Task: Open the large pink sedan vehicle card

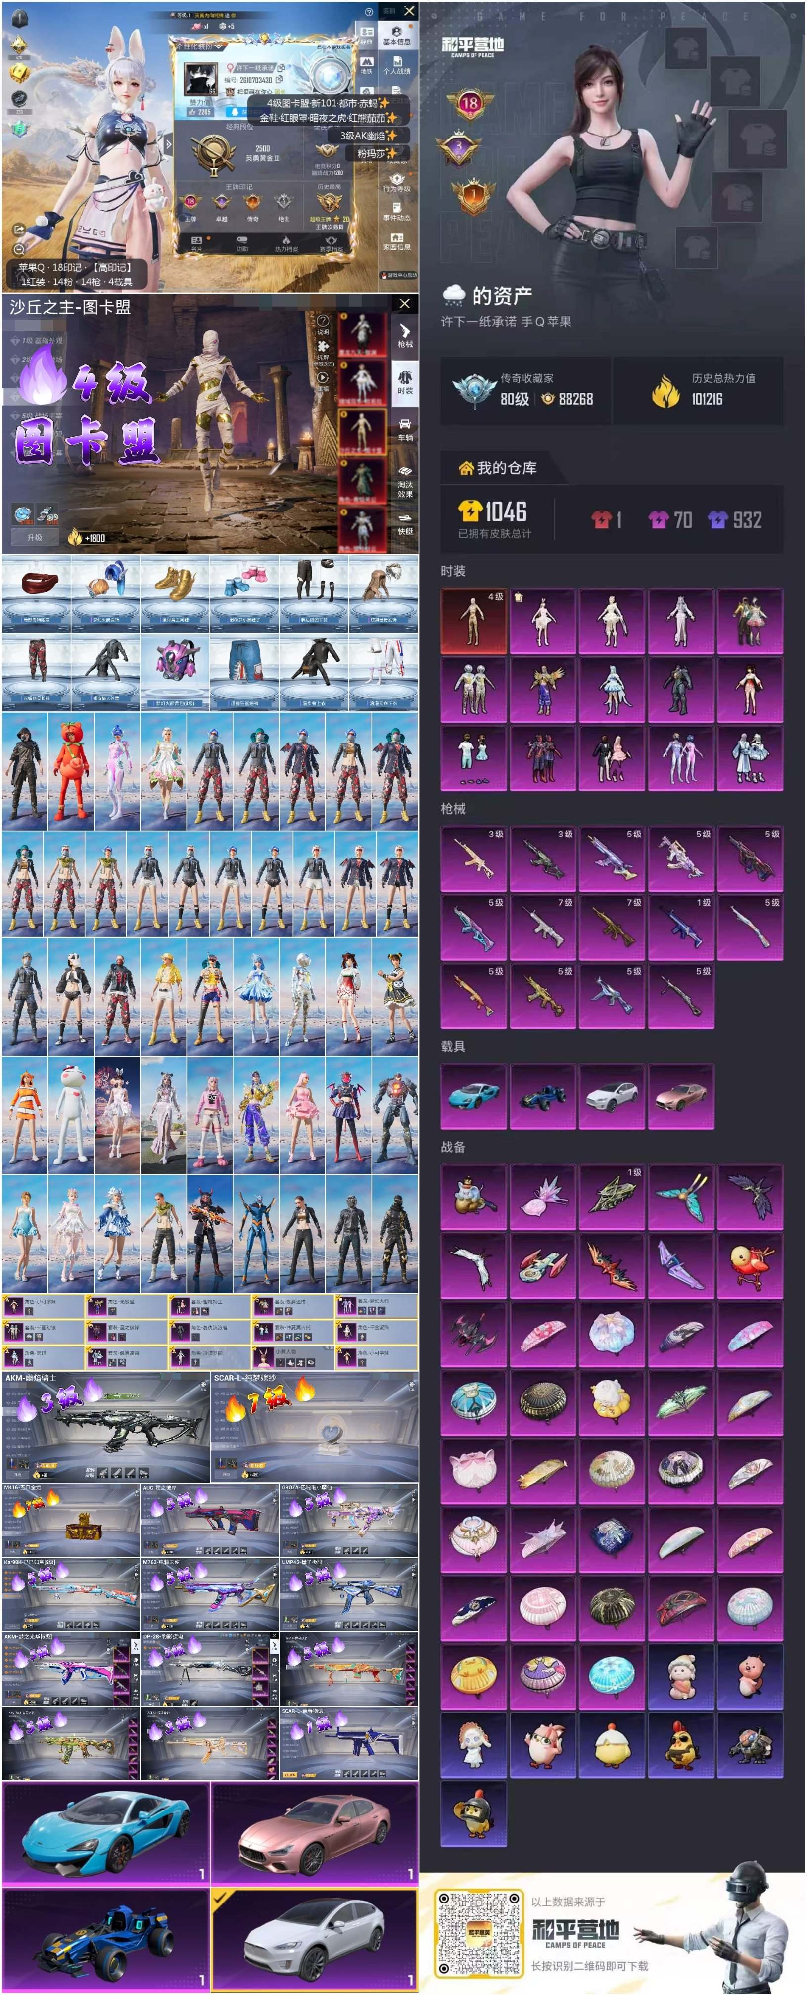Action: tap(315, 1833)
